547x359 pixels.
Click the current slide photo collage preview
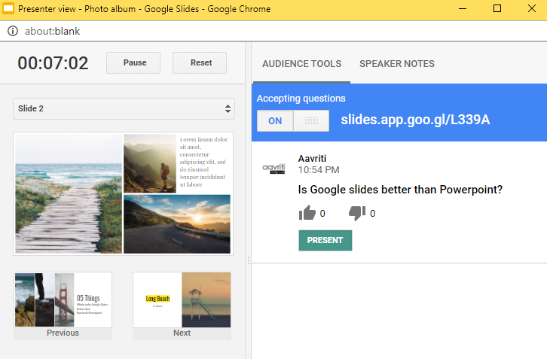[124, 193]
